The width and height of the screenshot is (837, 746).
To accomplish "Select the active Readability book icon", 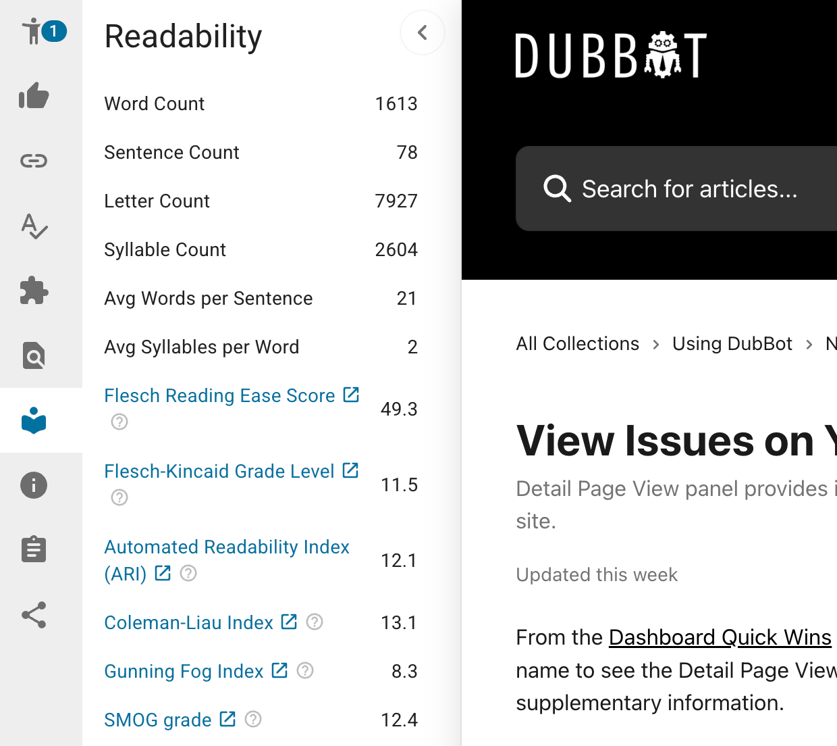I will 34,420.
